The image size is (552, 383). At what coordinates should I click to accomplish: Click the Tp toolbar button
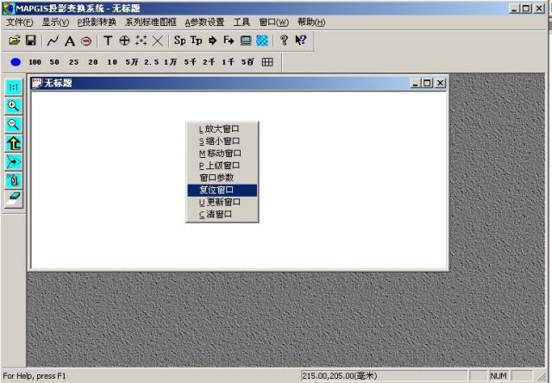pyautogui.click(x=196, y=41)
